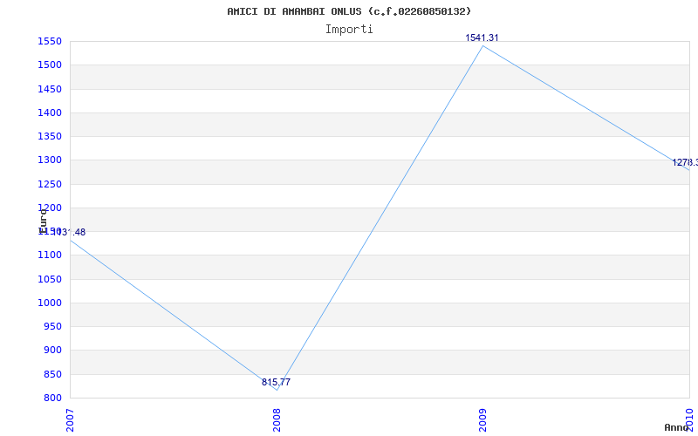
Task: Click the 800 y-axis tick label
Action: tap(52, 398)
